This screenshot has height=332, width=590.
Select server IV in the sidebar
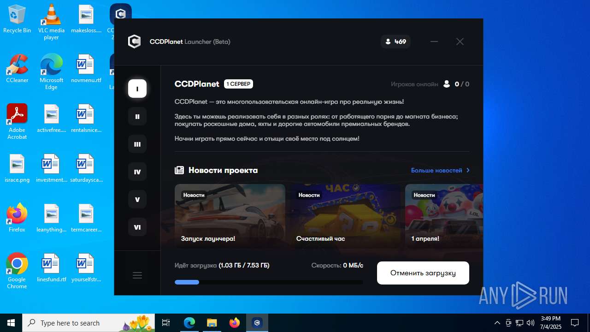[x=137, y=172]
